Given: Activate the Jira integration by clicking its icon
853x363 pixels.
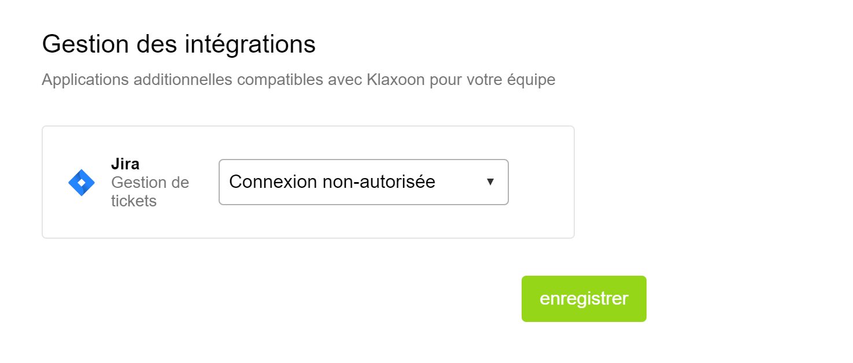Looking at the screenshot, I should [80, 183].
